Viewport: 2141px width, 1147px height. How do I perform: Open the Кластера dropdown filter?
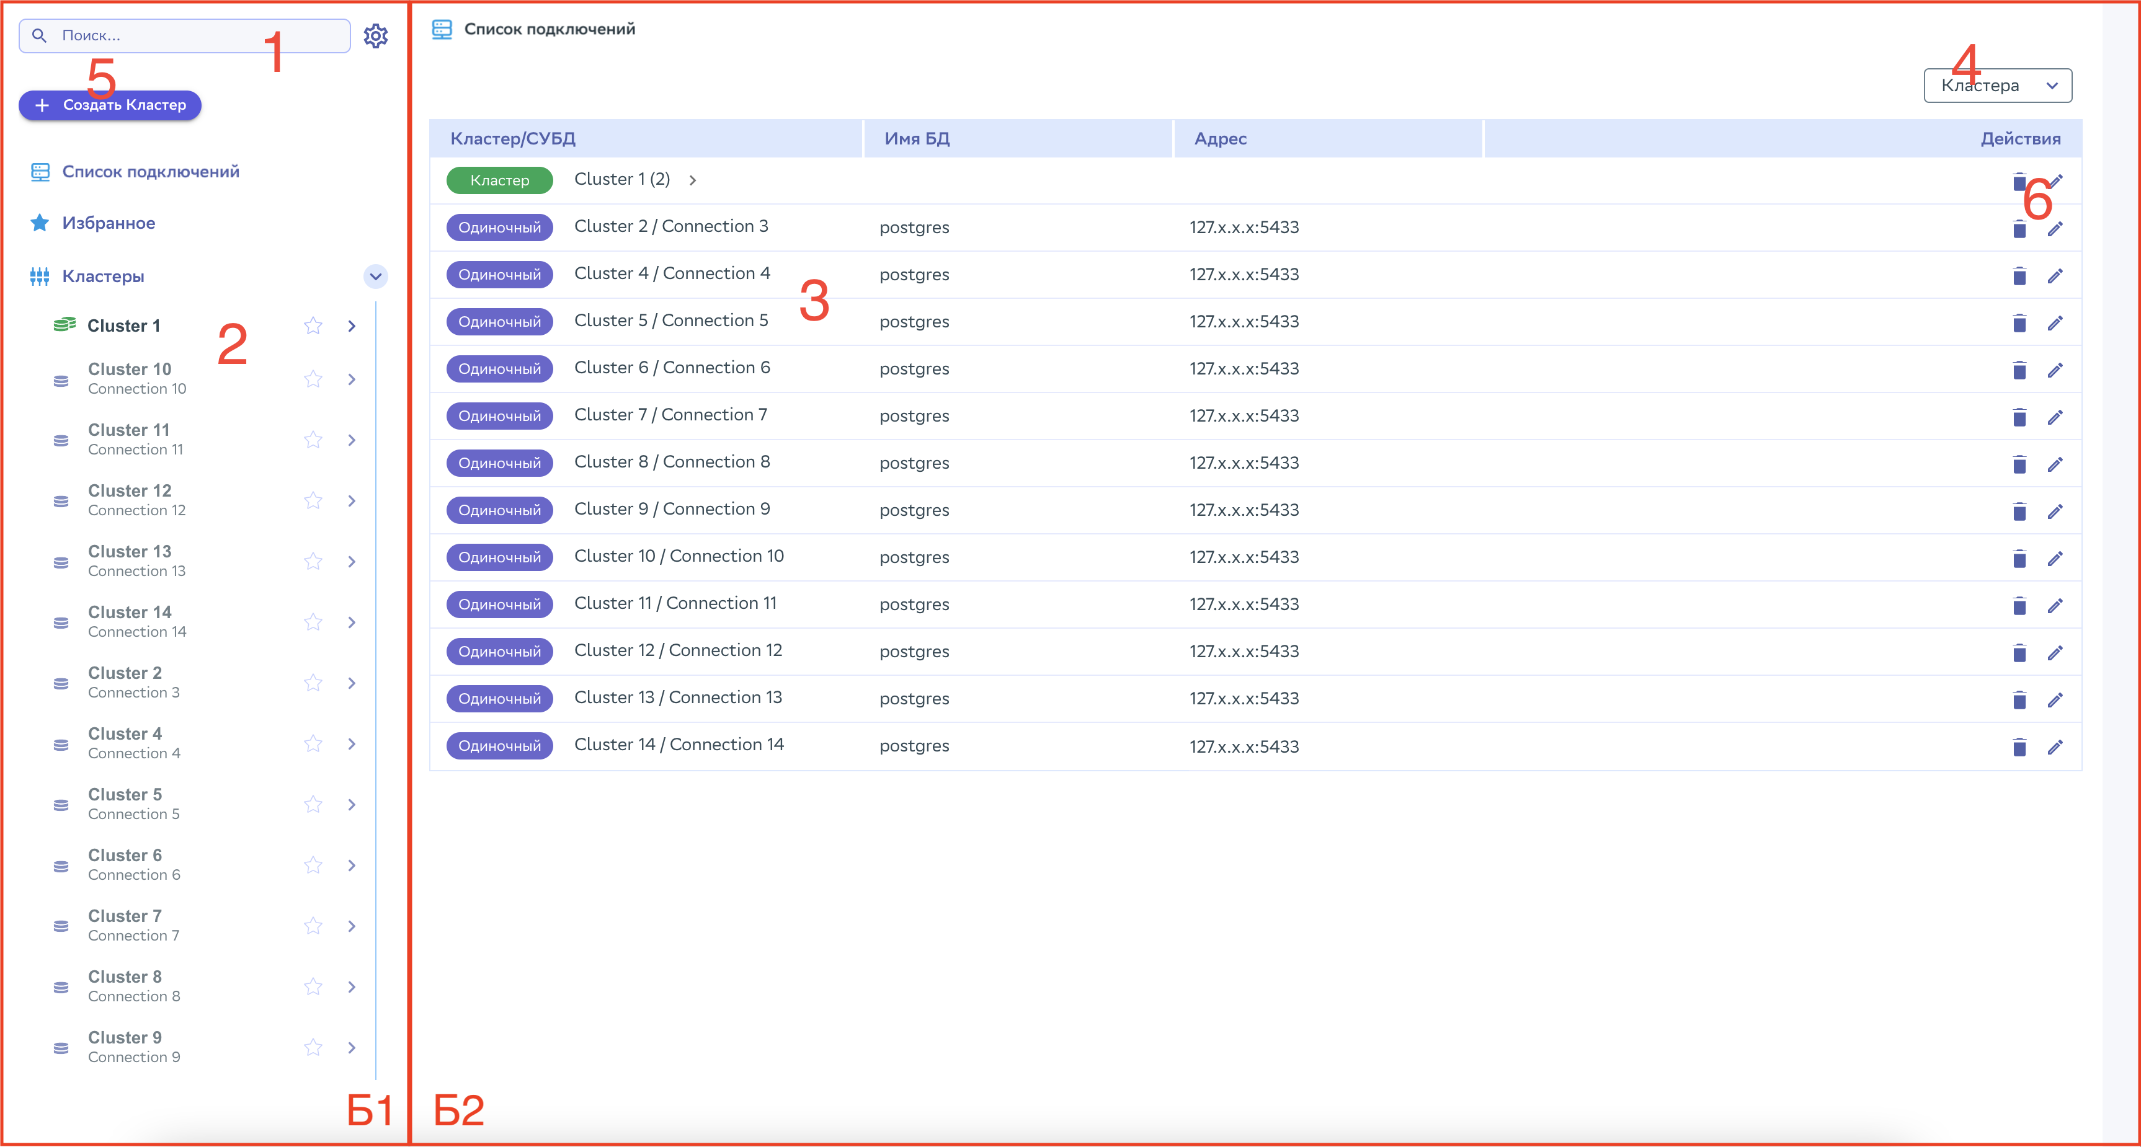pyautogui.click(x=1997, y=86)
